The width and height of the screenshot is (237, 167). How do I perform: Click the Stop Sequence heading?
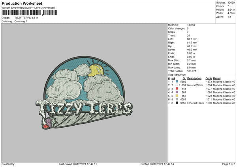177,75
